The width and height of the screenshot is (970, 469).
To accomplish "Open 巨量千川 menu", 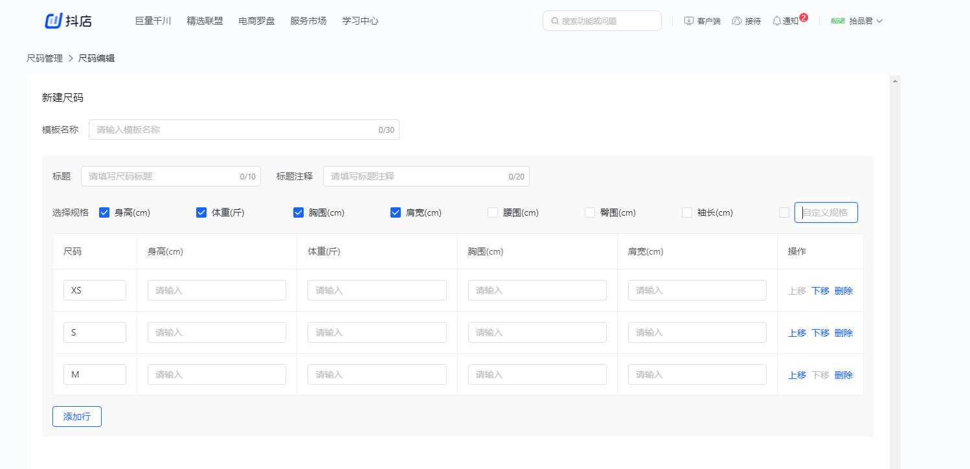I will (x=153, y=21).
